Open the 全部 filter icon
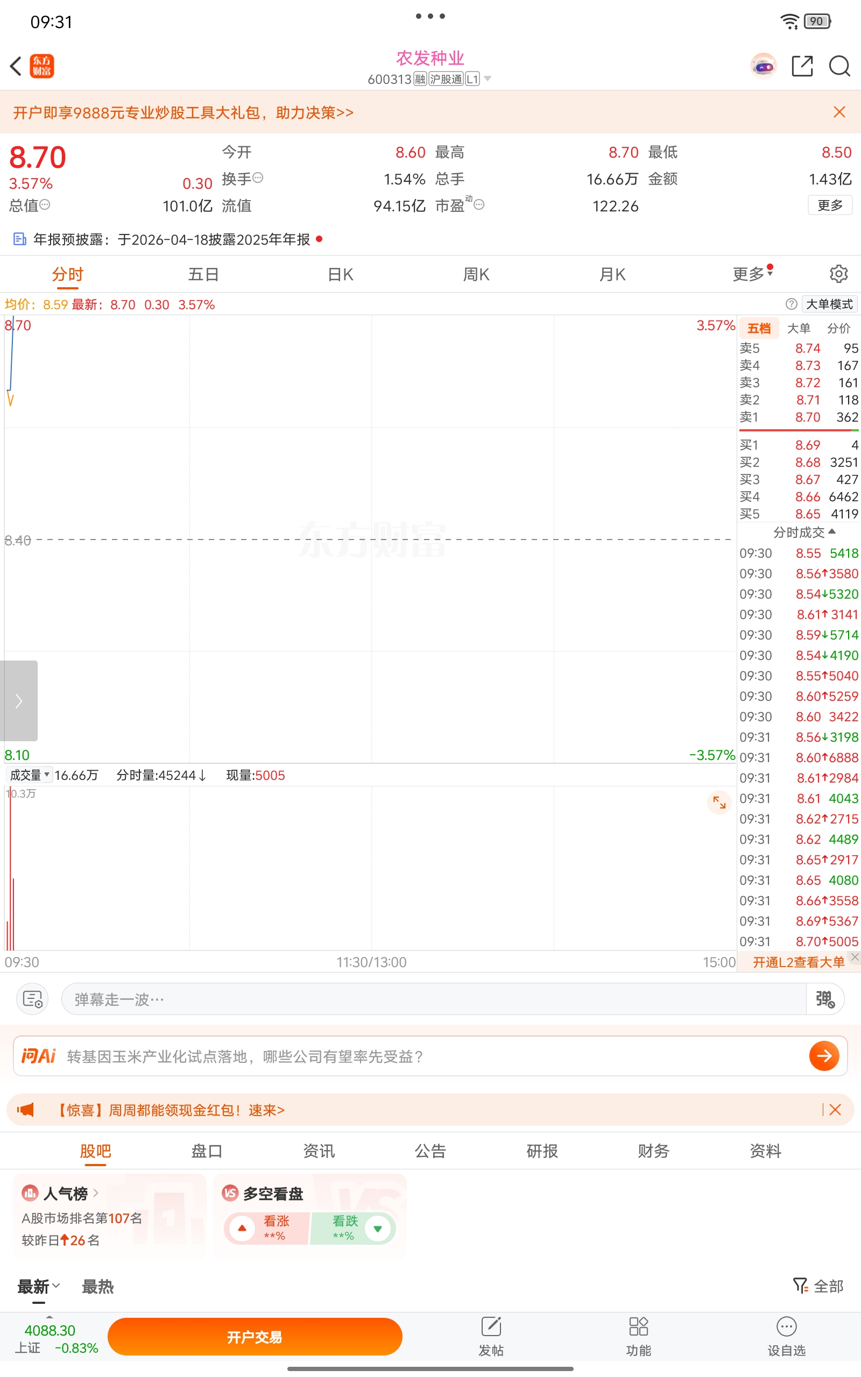861x1377 pixels. point(818,1286)
